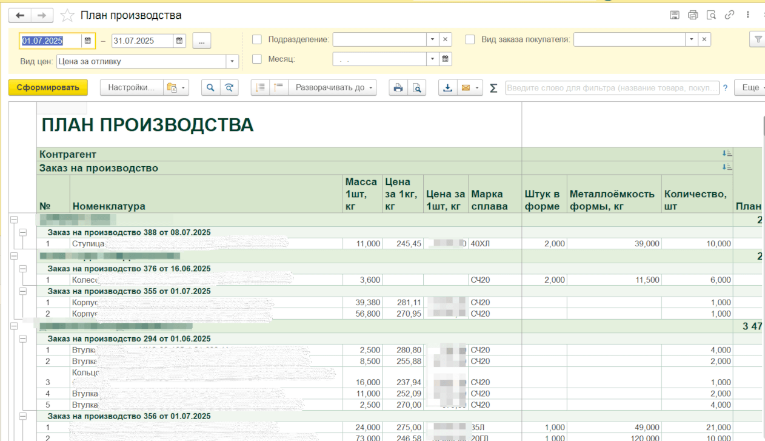Viewport: 765px width, 441px height.
Task: Open print preview from the toolbar
Action: [x=416, y=88]
